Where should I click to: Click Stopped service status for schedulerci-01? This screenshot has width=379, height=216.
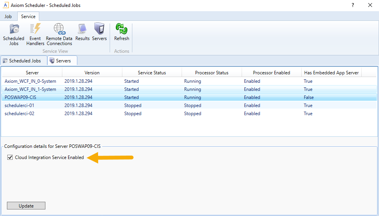(133, 105)
